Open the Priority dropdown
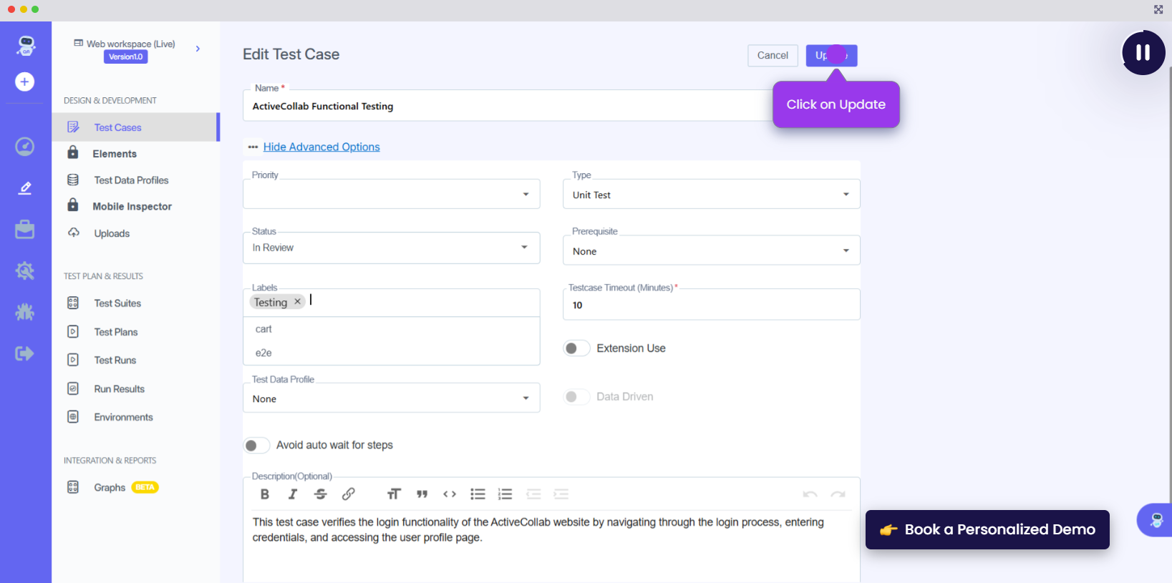This screenshot has height=583, width=1172. 391,195
